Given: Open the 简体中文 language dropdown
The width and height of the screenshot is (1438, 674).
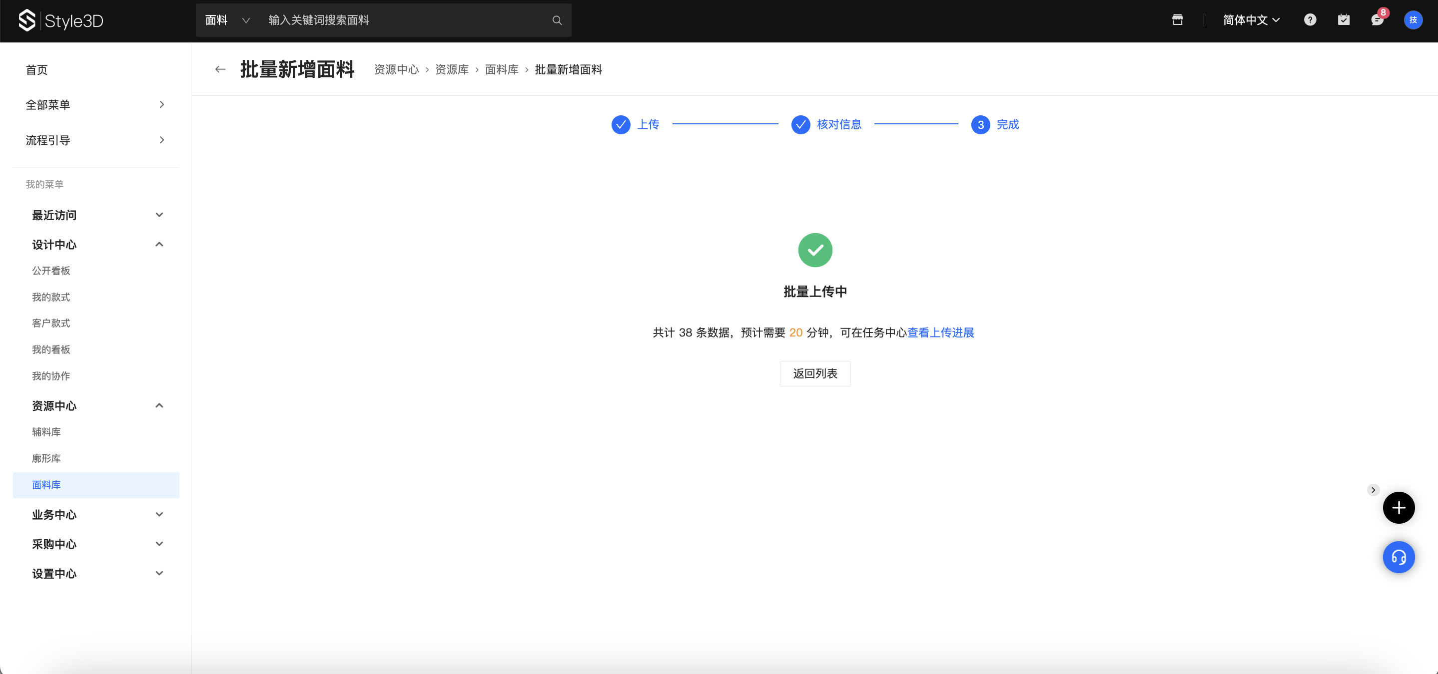Looking at the screenshot, I should (1251, 20).
